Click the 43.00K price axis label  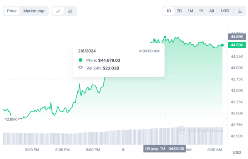(x=237, y=113)
